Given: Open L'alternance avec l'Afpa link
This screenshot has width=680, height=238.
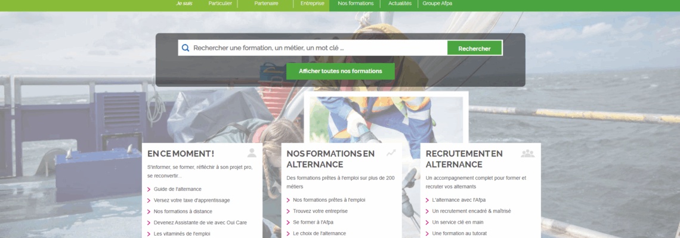Looking at the screenshot, I should pyautogui.click(x=461, y=200).
